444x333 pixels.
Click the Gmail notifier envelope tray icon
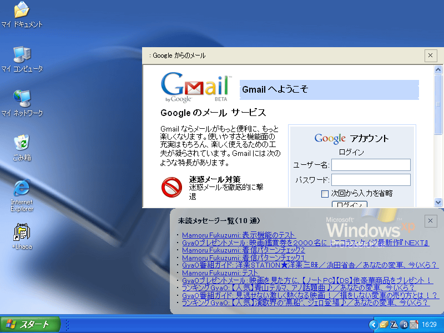coord(414,325)
